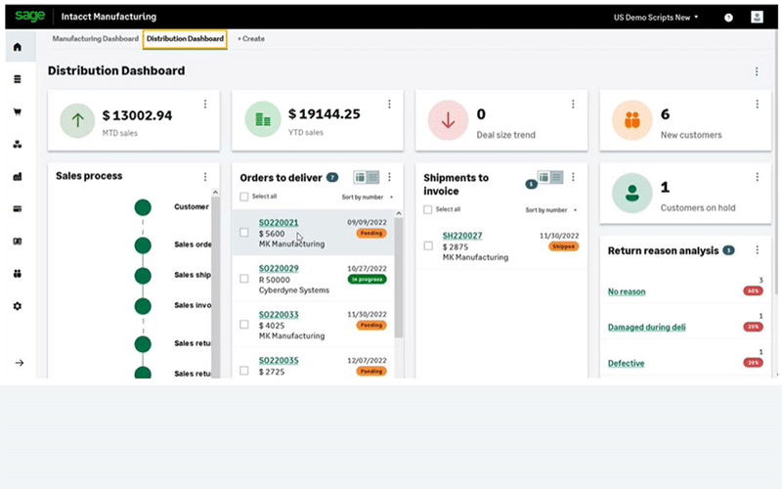Open sales order SO220029 link

tap(279, 268)
